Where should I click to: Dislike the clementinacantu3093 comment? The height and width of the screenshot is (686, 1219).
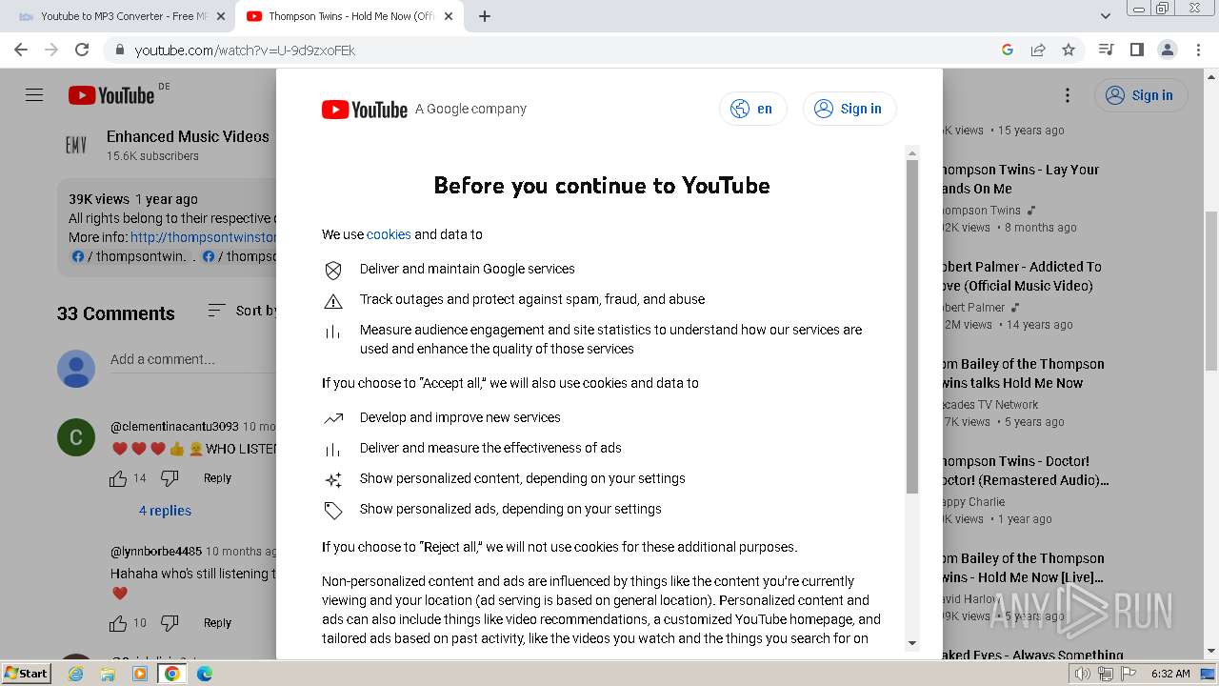[170, 478]
